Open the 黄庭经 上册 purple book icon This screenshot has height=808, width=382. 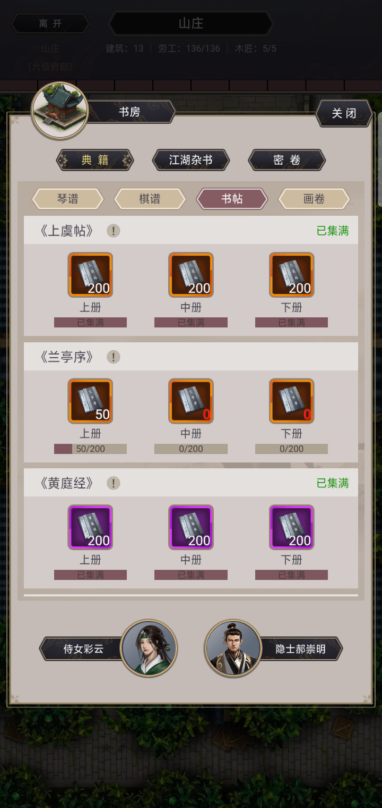(x=90, y=527)
